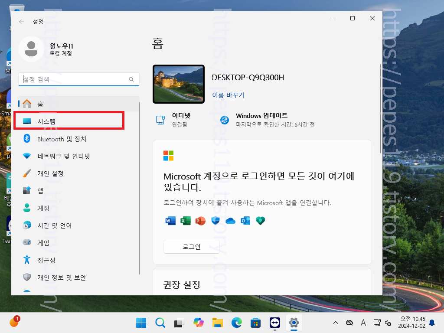Image resolution: width=444 pixels, height=333 pixels.
Task: Click the PowerPoint icon in Microsoft card
Action: tap(200, 221)
